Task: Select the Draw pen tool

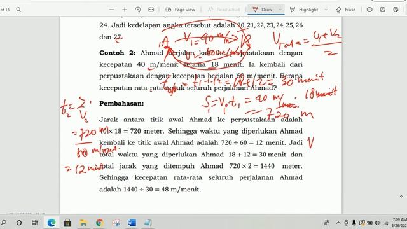Action: 263,10
